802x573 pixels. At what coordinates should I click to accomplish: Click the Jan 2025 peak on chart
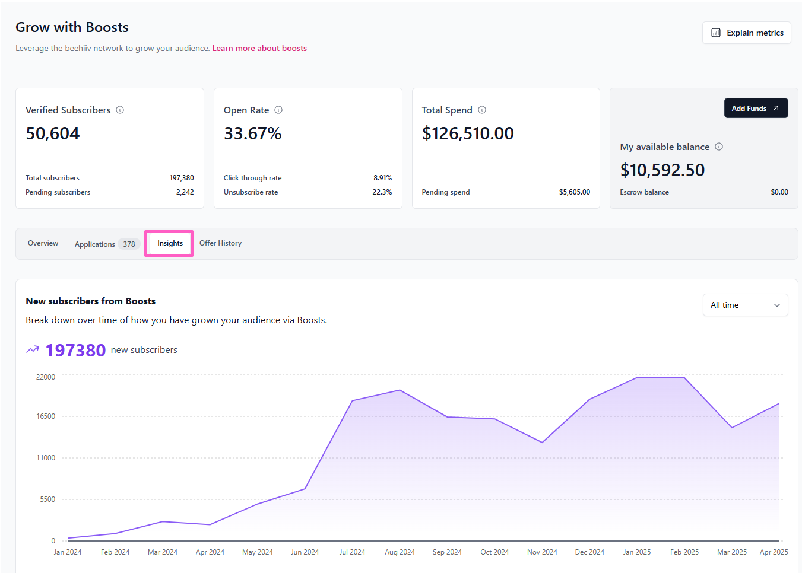[x=637, y=377]
